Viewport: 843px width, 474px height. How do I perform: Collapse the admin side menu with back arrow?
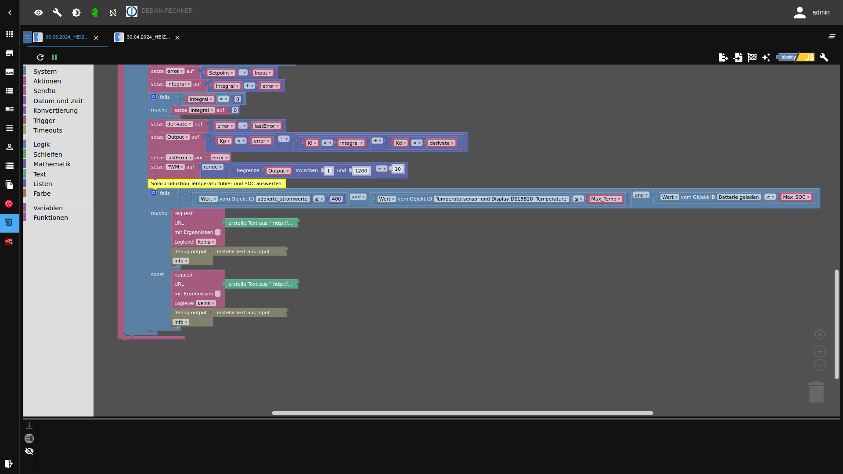[x=10, y=13]
